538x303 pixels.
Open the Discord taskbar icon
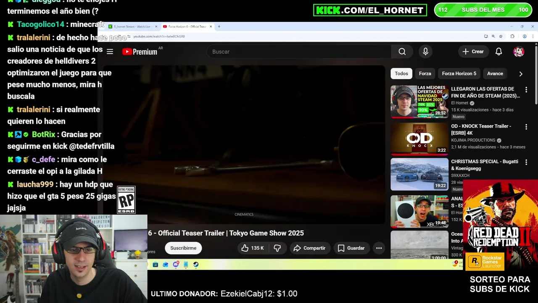click(x=176, y=264)
